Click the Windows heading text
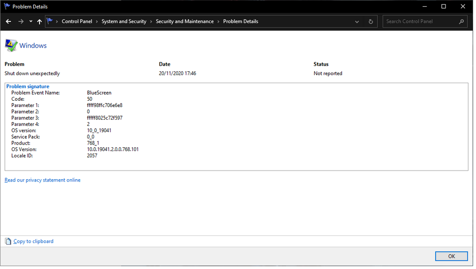 point(33,46)
